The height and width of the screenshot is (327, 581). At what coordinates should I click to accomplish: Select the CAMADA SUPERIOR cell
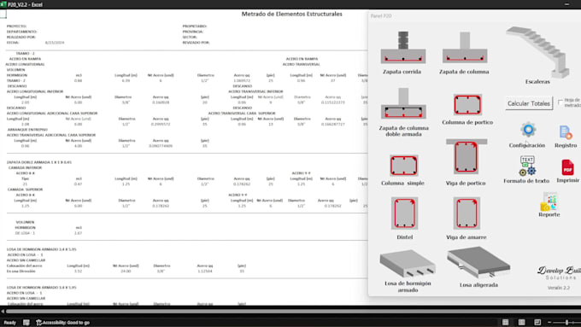25,190
